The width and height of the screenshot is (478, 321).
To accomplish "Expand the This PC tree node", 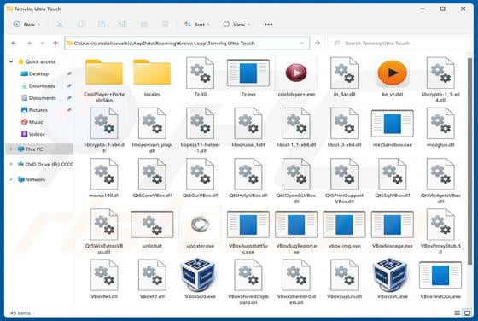I will [x=11, y=149].
